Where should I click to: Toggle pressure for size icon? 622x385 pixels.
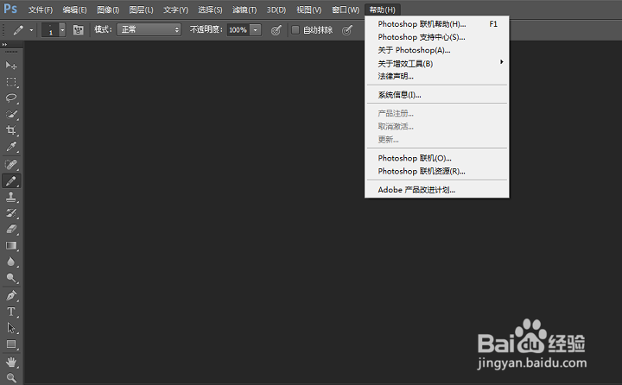[347, 29]
